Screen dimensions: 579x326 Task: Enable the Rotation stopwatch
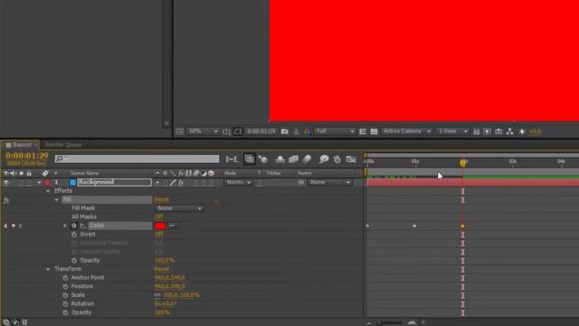[65, 304]
